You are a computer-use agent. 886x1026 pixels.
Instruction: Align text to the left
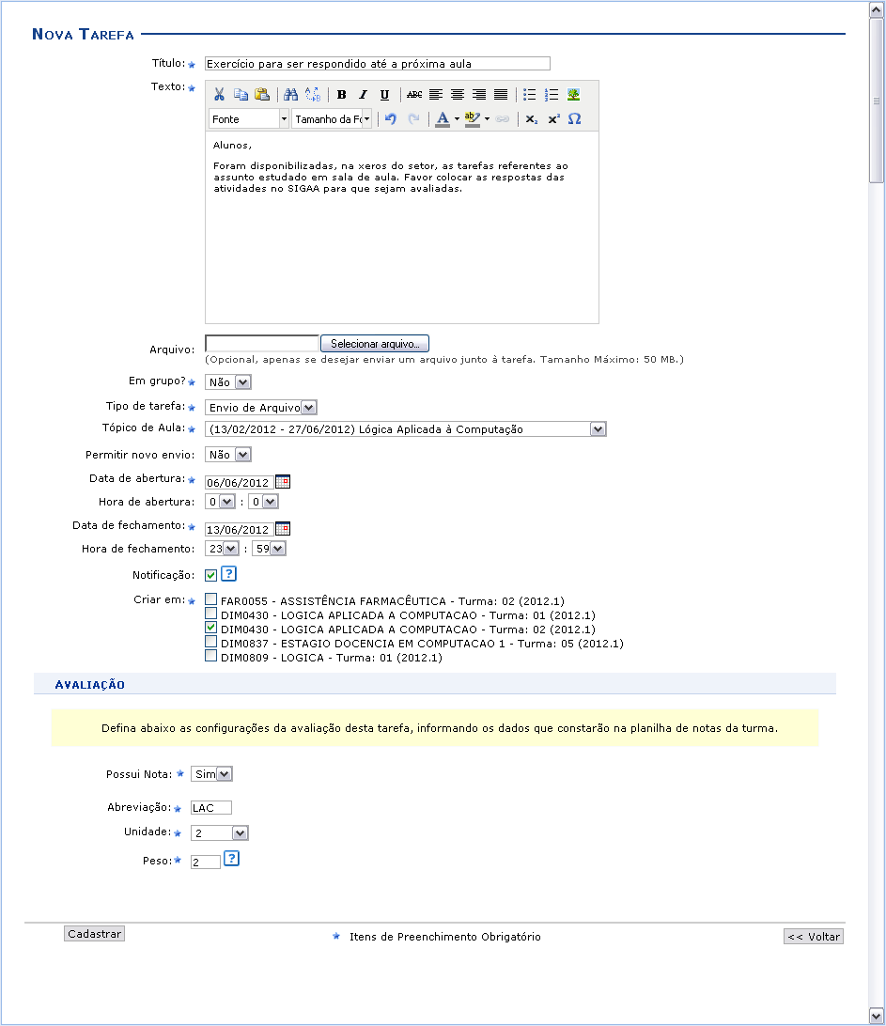click(436, 95)
